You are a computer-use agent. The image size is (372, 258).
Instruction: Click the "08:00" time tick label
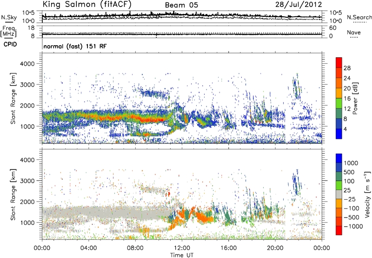click(x=135, y=248)
